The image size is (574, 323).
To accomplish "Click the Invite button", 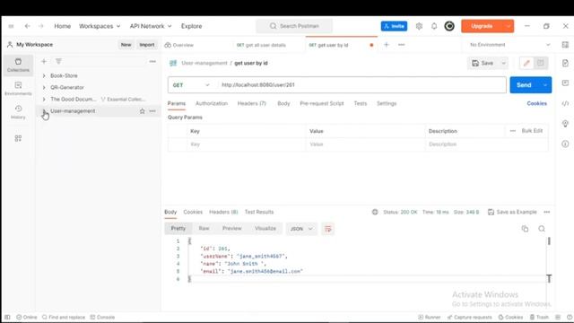I will tap(394, 26).
